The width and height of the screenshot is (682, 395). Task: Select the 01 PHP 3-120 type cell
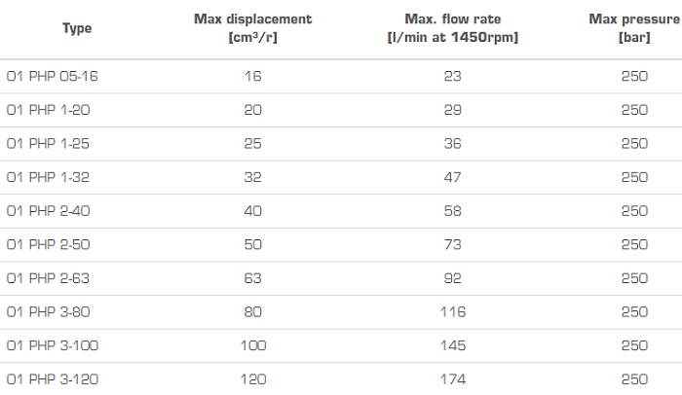53,378
